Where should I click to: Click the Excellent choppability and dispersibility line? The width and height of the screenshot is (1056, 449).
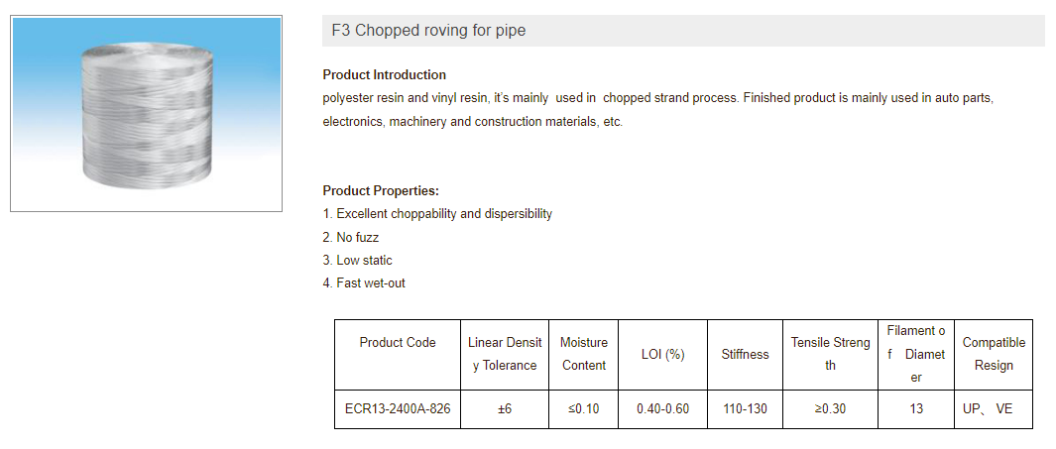click(437, 213)
